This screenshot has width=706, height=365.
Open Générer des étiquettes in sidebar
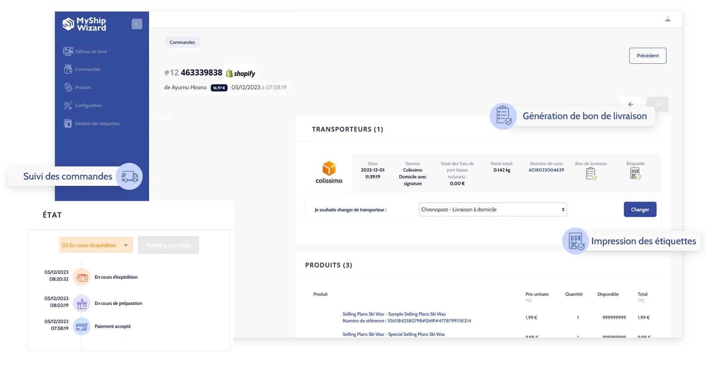tap(97, 124)
